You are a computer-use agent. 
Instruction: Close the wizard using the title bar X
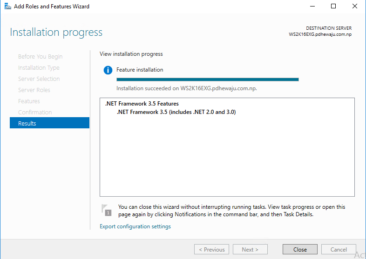(354, 7)
